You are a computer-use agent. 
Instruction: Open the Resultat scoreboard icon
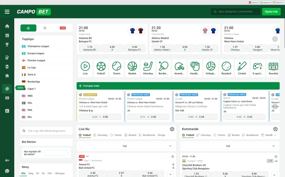273,68
